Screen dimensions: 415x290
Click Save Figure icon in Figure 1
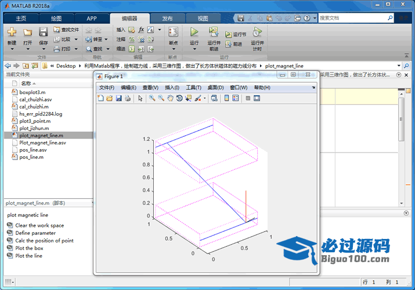119,98
